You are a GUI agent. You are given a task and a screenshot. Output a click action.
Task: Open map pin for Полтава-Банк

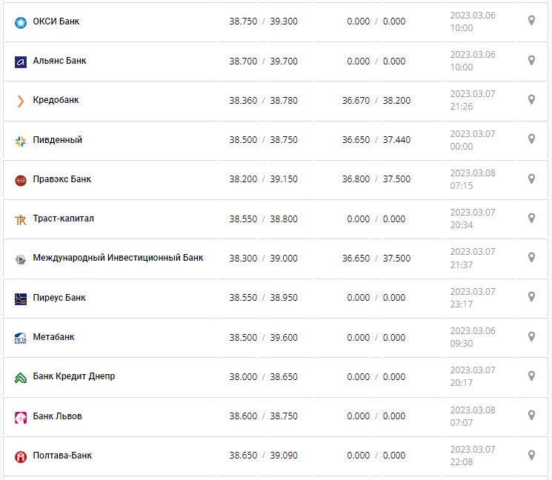coord(531,455)
